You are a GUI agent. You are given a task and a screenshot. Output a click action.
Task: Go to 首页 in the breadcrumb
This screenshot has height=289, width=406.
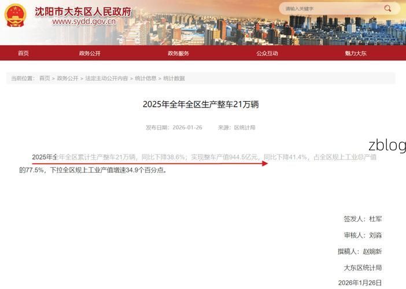point(45,78)
